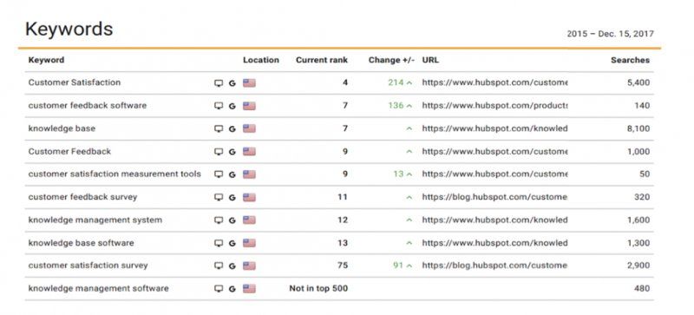
Task: Click desktop icon in customer feedback survey row
Action: pyautogui.click(x=219, y=198)
